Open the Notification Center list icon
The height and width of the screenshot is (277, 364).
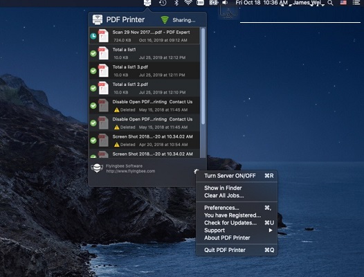(356, 3)
